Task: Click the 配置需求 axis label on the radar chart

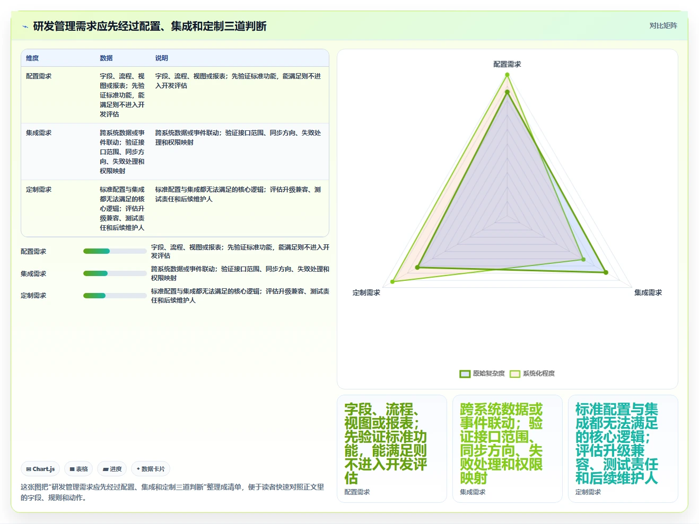Action: (507, 64)
